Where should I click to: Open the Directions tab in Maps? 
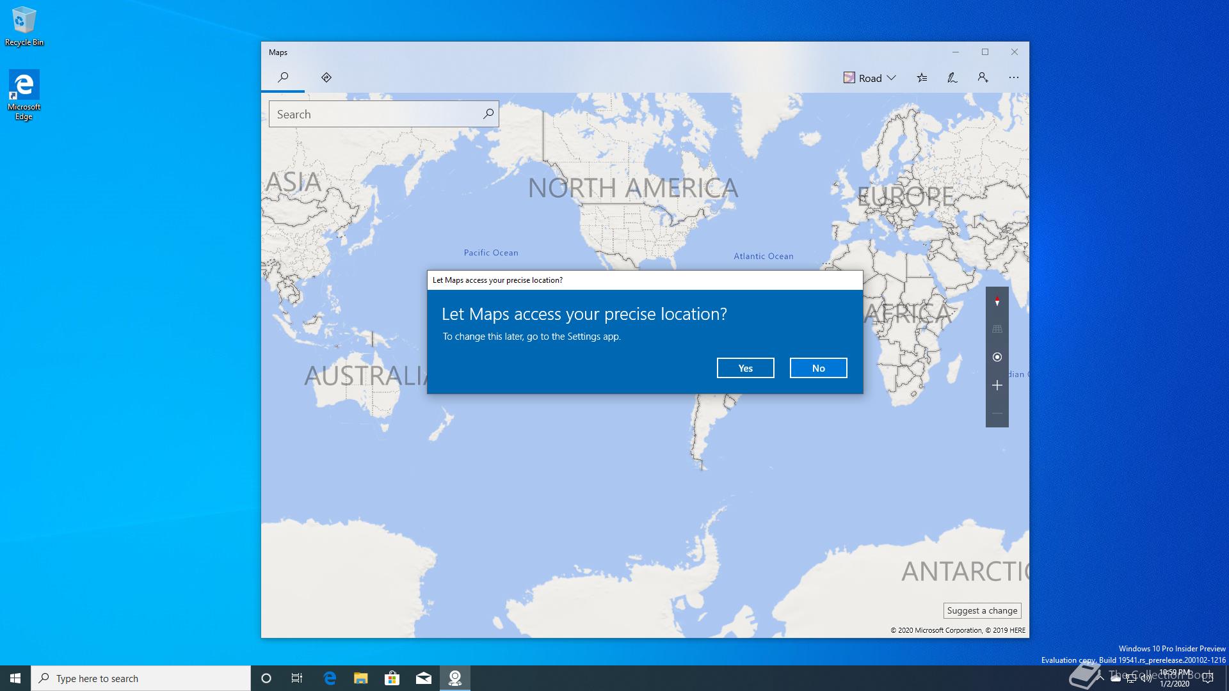pos(326,77)
